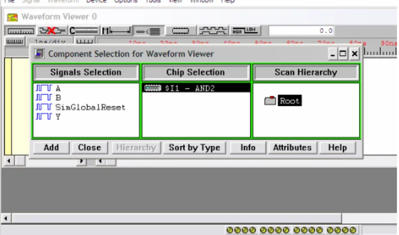
Task: Select the C cursor marker tool
Action: coord(84,31)
